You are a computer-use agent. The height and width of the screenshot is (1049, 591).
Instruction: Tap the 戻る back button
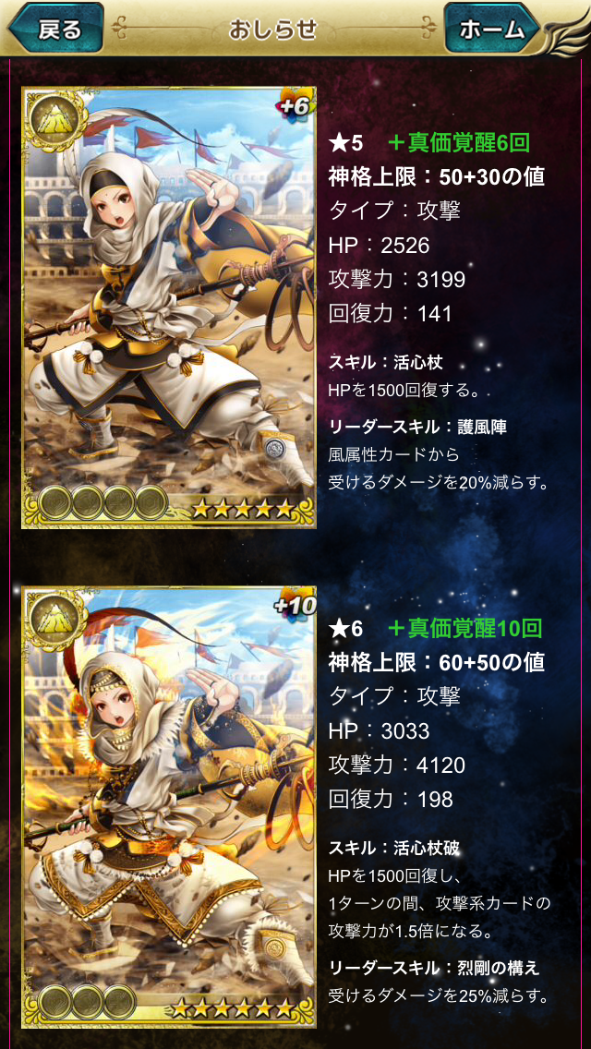pyautogui.click(x=56, y=28)
